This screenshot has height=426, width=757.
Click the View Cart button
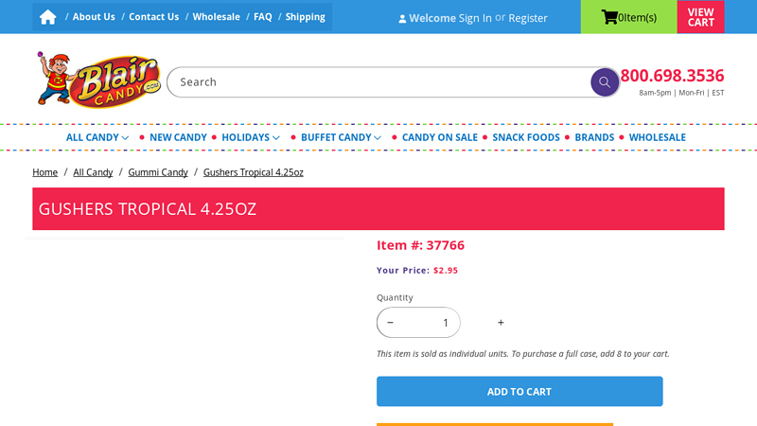tap(700, 17)
